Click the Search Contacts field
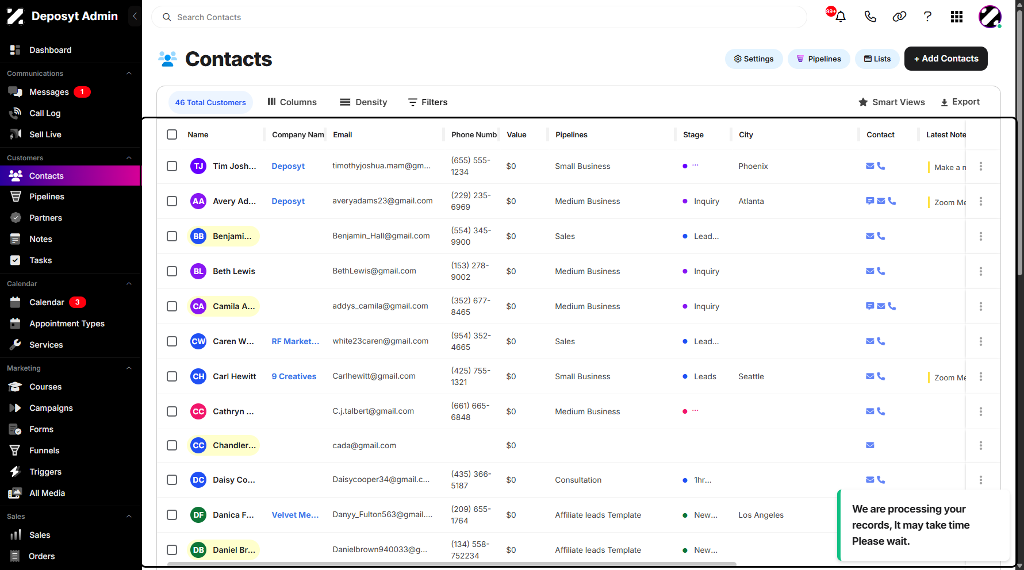This screenshot has width=1024, height=570. point(479,17)
